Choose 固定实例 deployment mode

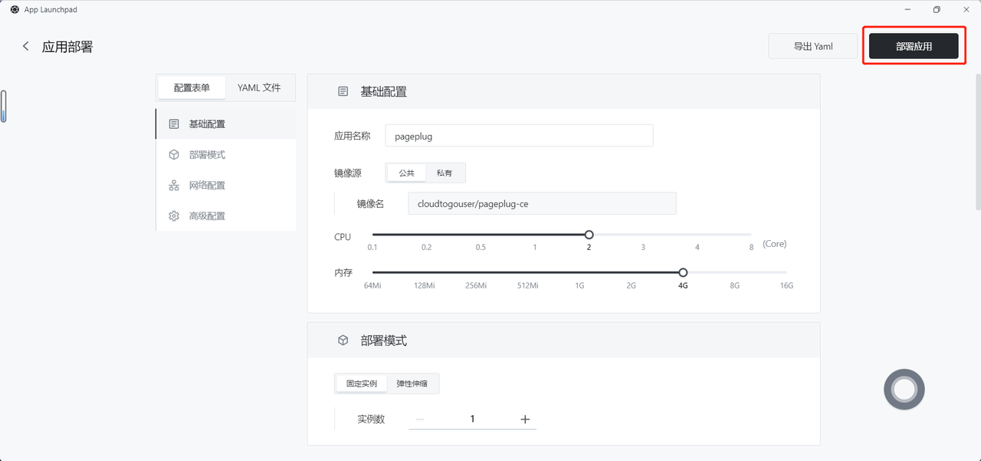(x=362, y=384)
